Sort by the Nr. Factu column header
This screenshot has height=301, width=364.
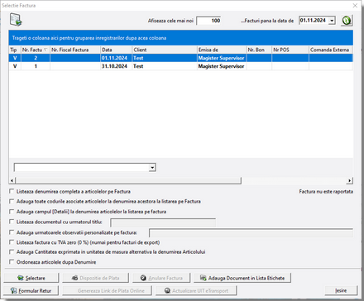[36, 50]
